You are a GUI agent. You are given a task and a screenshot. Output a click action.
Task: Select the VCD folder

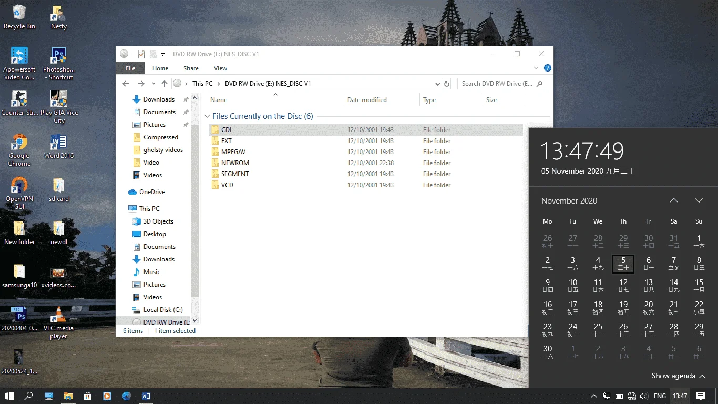point(366,185)
